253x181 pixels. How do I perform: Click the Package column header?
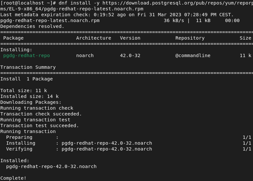tap(13, 38)
